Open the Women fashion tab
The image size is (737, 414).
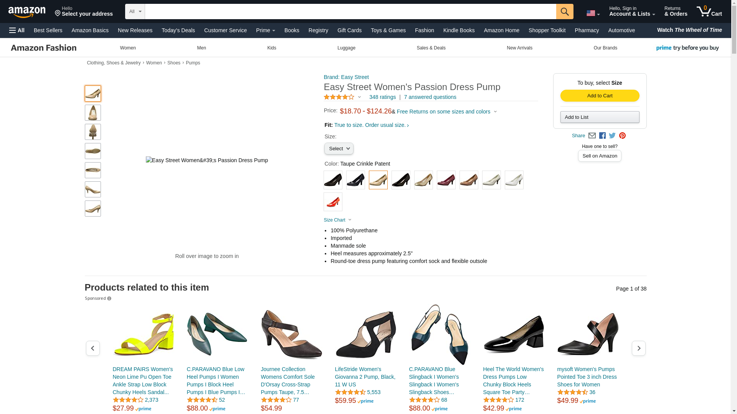(x=128, y=48)
